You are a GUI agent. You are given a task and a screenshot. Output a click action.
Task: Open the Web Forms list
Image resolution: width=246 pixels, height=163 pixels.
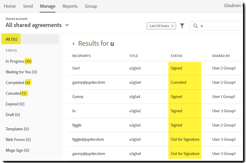tap(18, 140)
